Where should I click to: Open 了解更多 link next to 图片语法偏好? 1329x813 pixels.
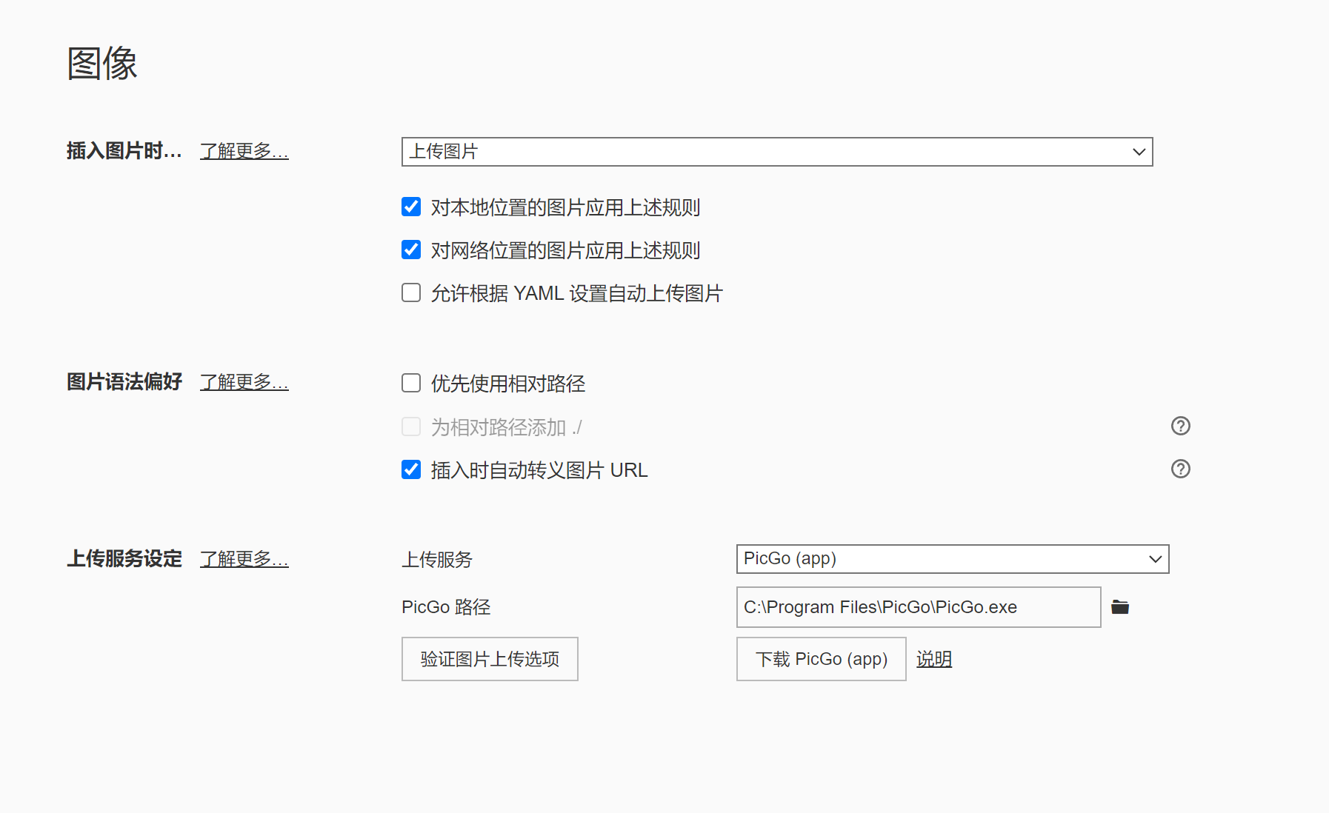(244, 382)
